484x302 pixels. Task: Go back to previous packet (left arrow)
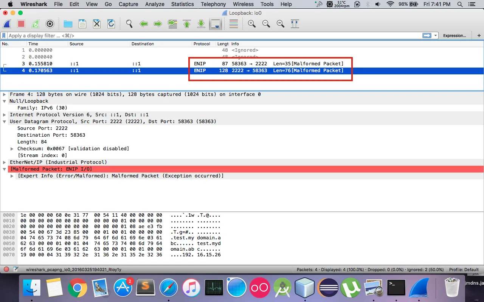[144, 24]
